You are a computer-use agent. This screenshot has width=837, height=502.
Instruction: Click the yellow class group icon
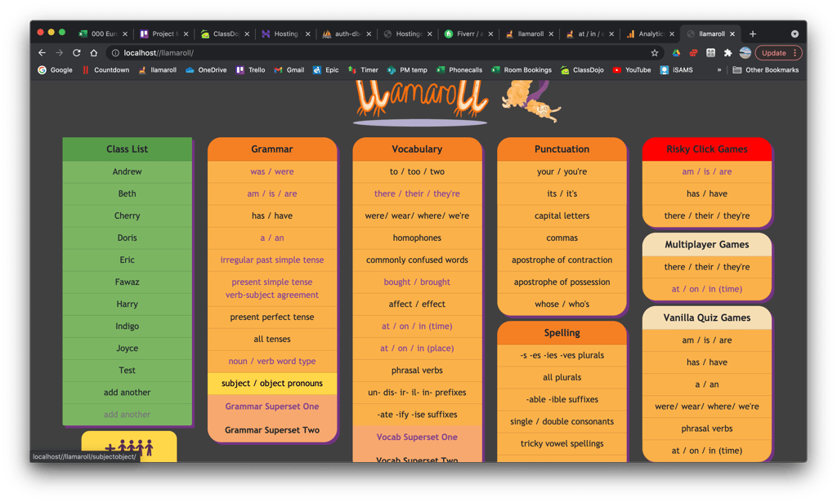point(129,446)
